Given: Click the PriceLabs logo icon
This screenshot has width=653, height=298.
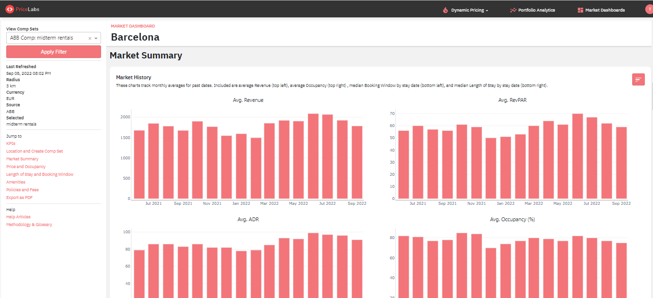Looking at the screenshot, I should [9, 9].
